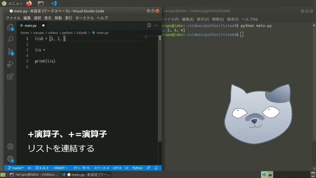Viewport: 316px width, 178px height.
Task: Open the master* branch picker
Action: click(15, 168)
